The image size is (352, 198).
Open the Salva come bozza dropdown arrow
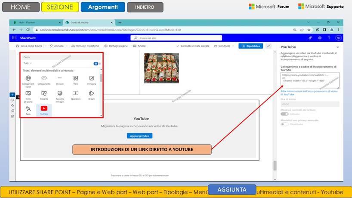point(46,46)
